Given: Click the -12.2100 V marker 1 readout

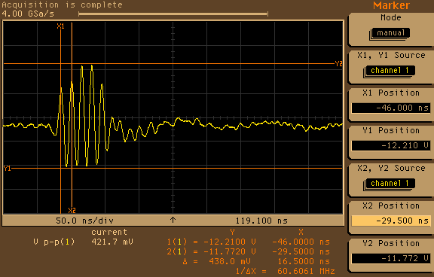Looking at the screenshot, I should coord(230,242).
